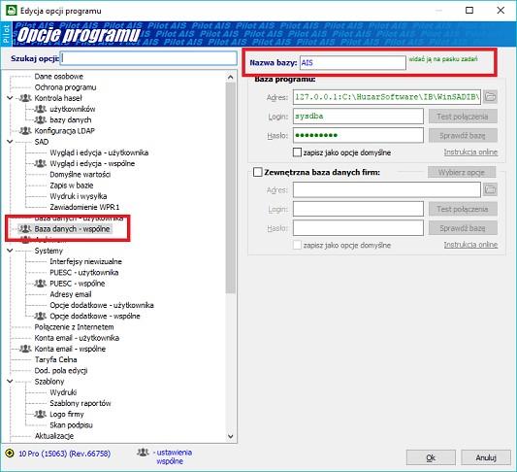Click the Wybierz opcje button
The width and height of the screenshot is (517, 472).
click(x=462, y=172)
